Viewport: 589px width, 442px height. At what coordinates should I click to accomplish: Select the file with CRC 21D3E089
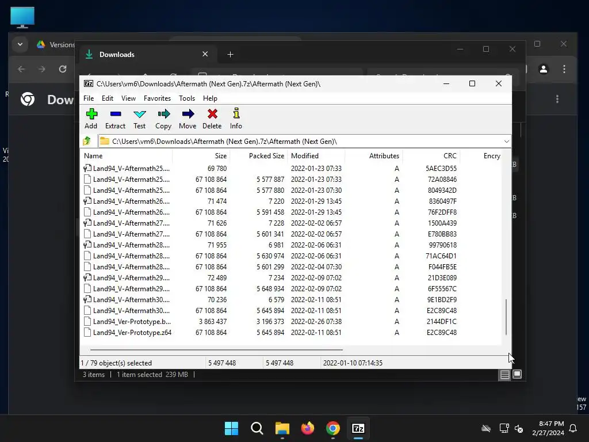tap(290, 278)
